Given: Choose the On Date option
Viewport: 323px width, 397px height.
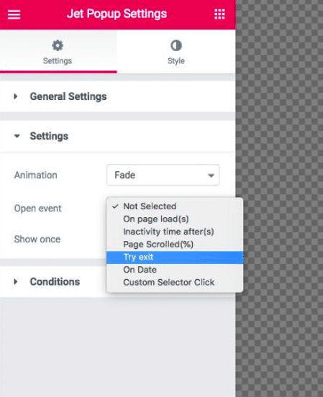Looking at the screenshot, I should [175, 270].
